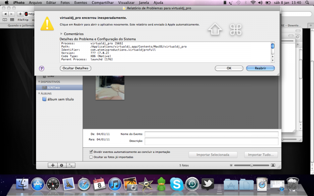Open the Ajuda menu
This screenshot has height=196, width=314.
158,3
